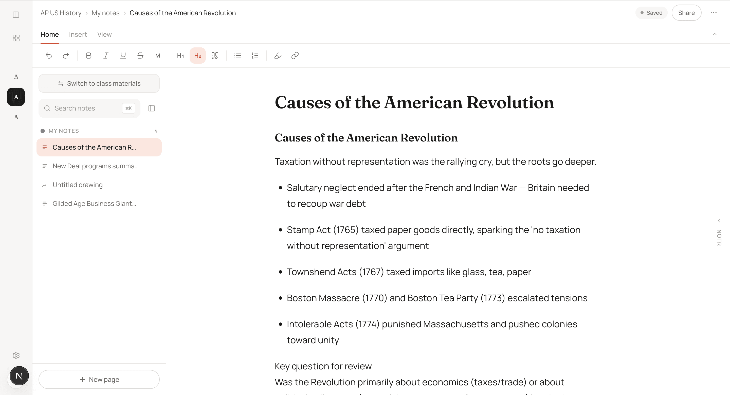730x395 pixels.
Task: Select the highlighter tool
Action: coord(278,56)
